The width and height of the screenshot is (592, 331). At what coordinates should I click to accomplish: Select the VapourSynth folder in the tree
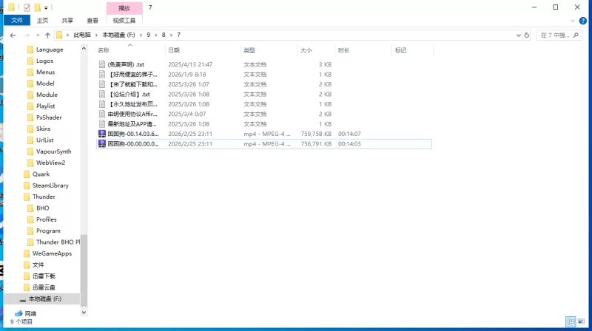click(x=53, y=151)
